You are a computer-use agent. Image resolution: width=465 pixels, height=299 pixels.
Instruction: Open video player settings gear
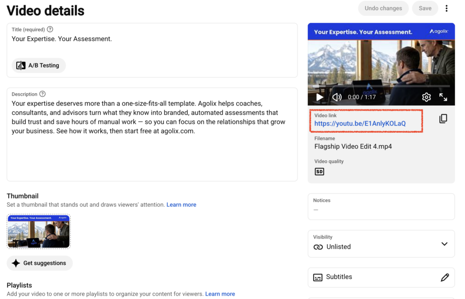point(426,97)
